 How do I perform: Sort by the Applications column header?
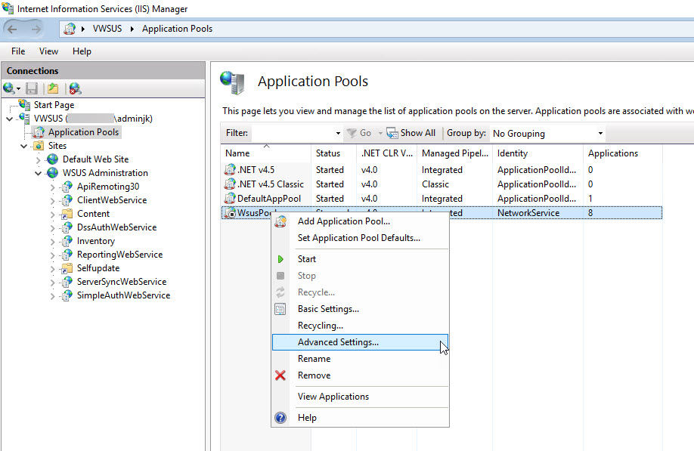click(622, 153)
